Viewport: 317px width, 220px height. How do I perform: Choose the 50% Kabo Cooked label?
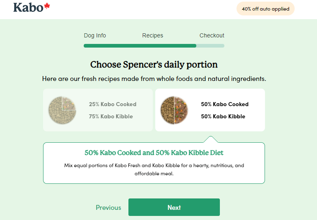[225, 104]
